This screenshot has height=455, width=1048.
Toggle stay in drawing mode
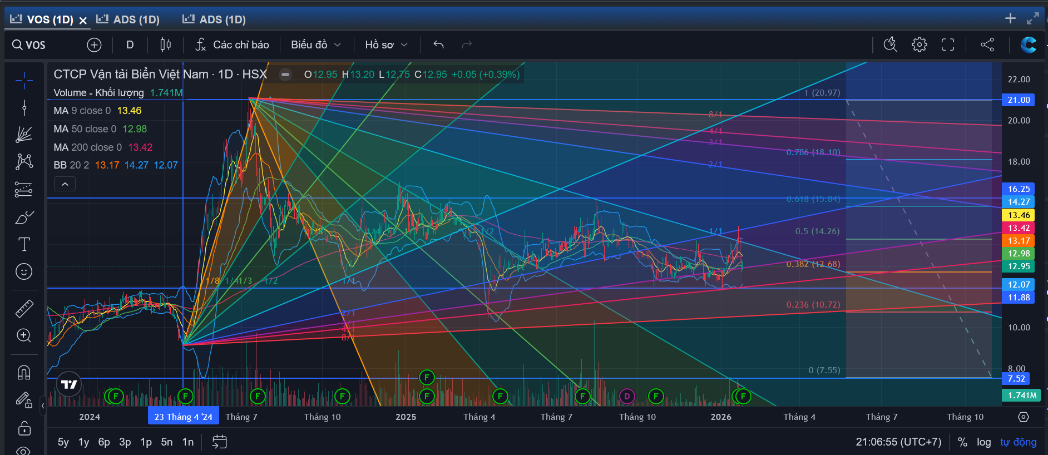(24, 400)
